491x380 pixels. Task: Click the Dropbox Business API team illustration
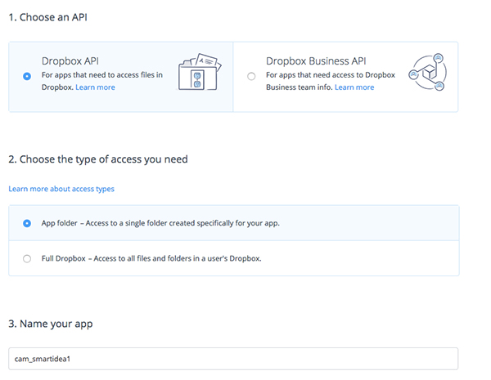coord(428,72)
